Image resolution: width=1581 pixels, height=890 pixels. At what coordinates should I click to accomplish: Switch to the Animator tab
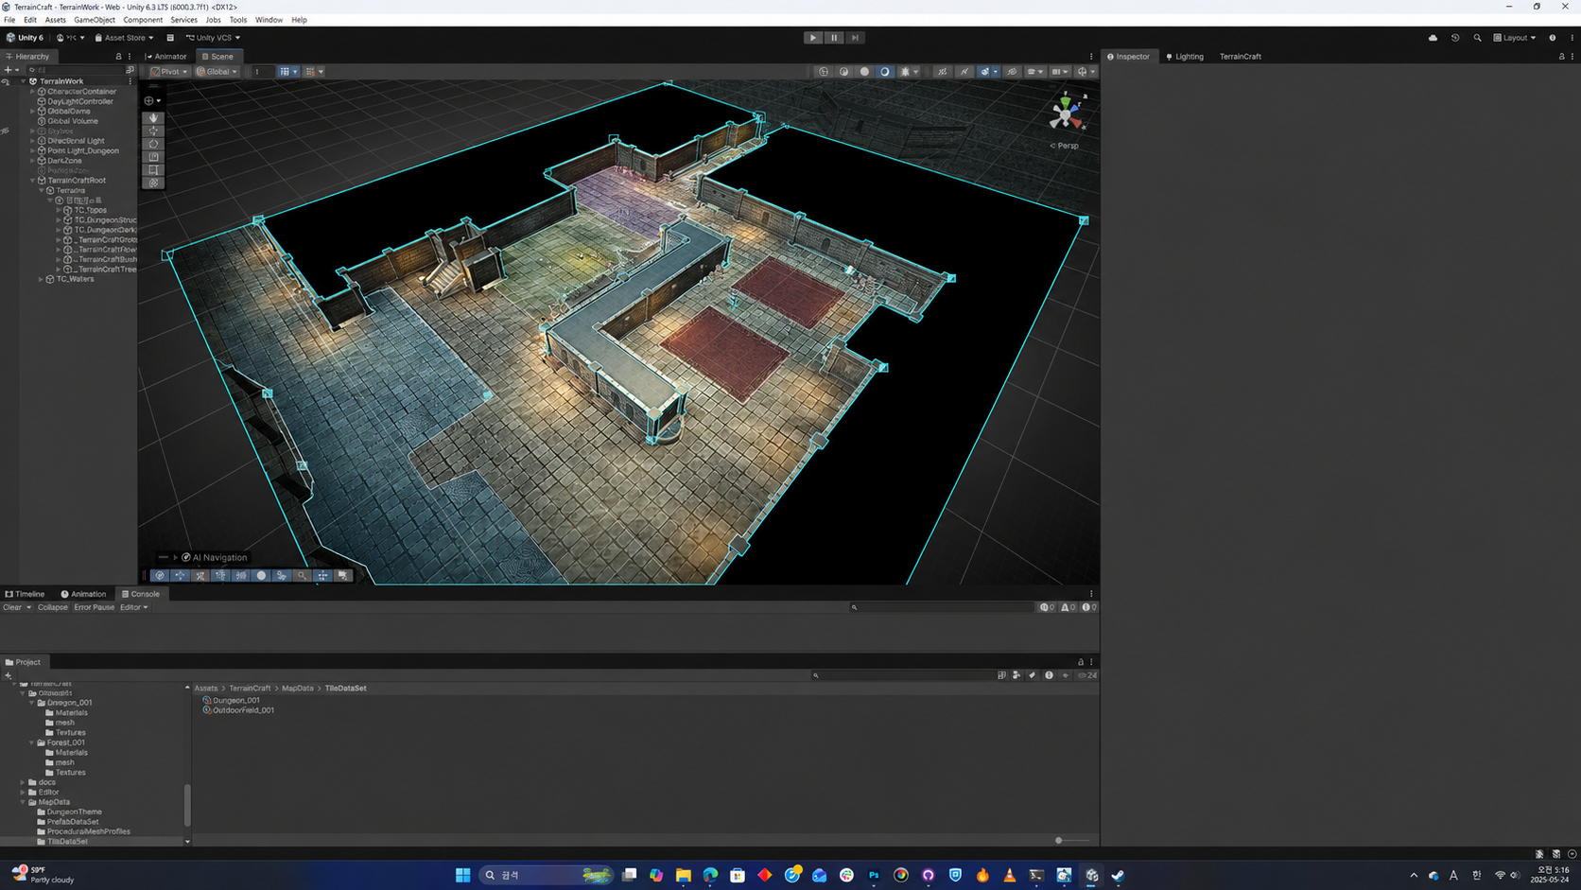tap(166, 57)
